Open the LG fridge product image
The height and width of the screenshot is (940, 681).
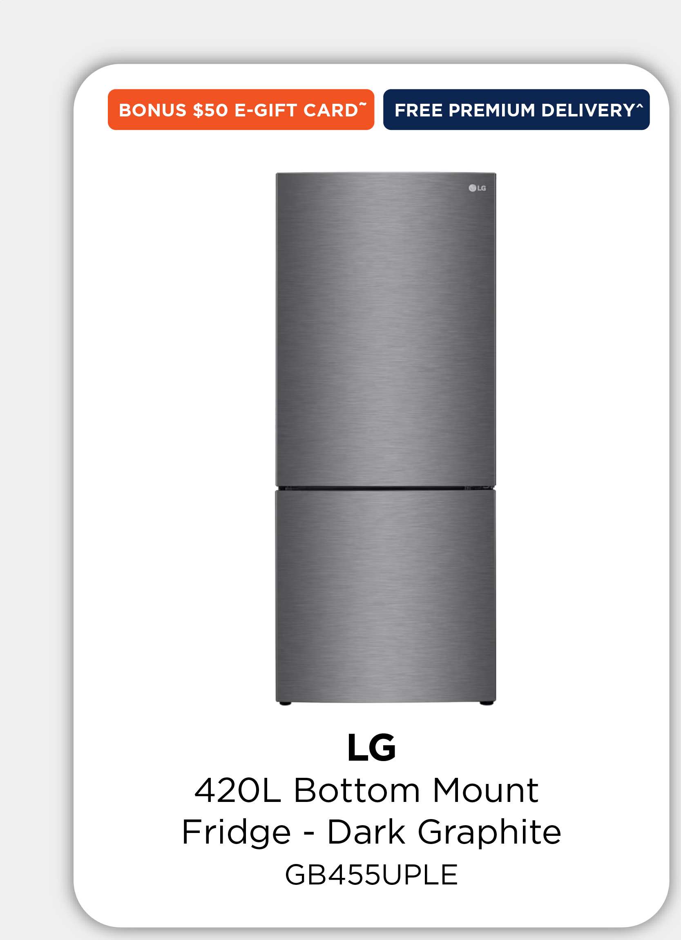coord(386,438)
